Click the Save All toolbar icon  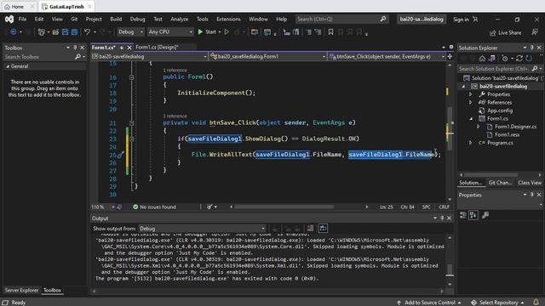(x=74, y=32)
